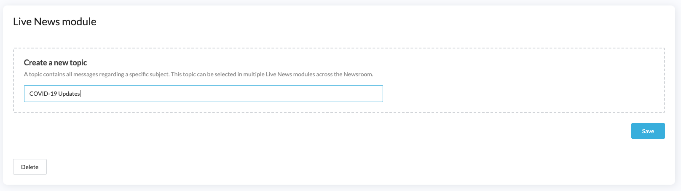Click the 'Live News module' heading

[55, 22]
